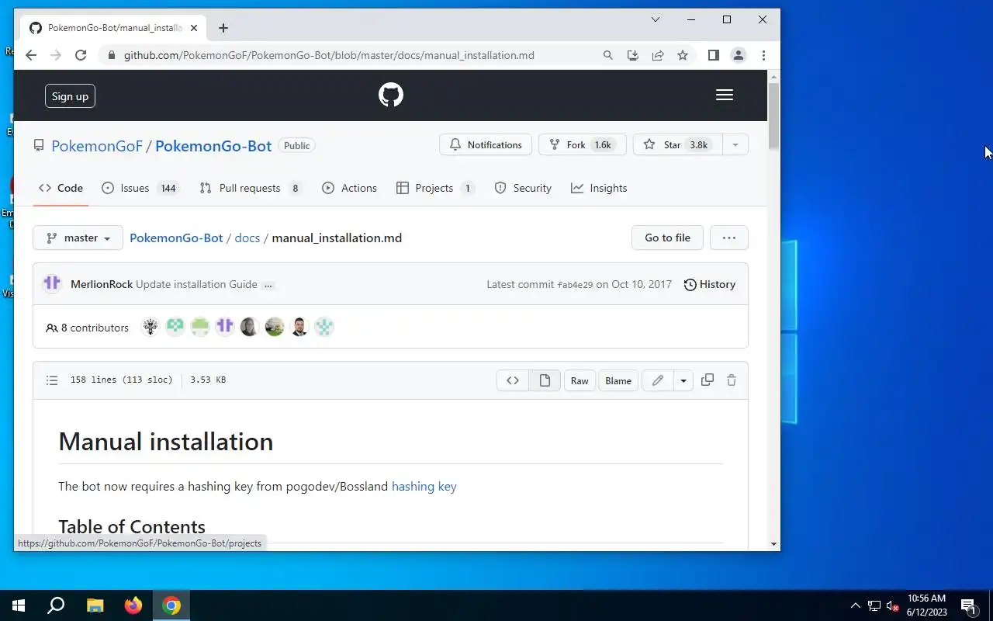Switch the master branch dropdown

(78, 238)
